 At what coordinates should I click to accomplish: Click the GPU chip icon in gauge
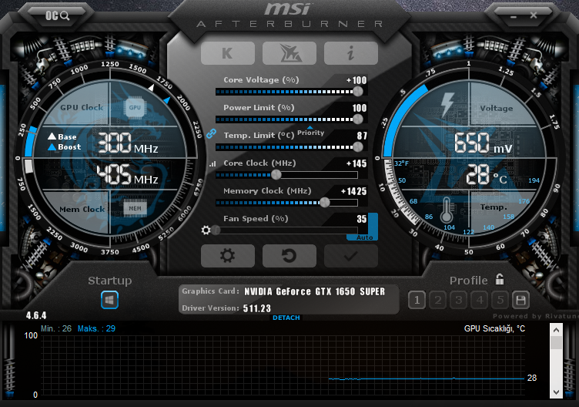tap(135, 108)
